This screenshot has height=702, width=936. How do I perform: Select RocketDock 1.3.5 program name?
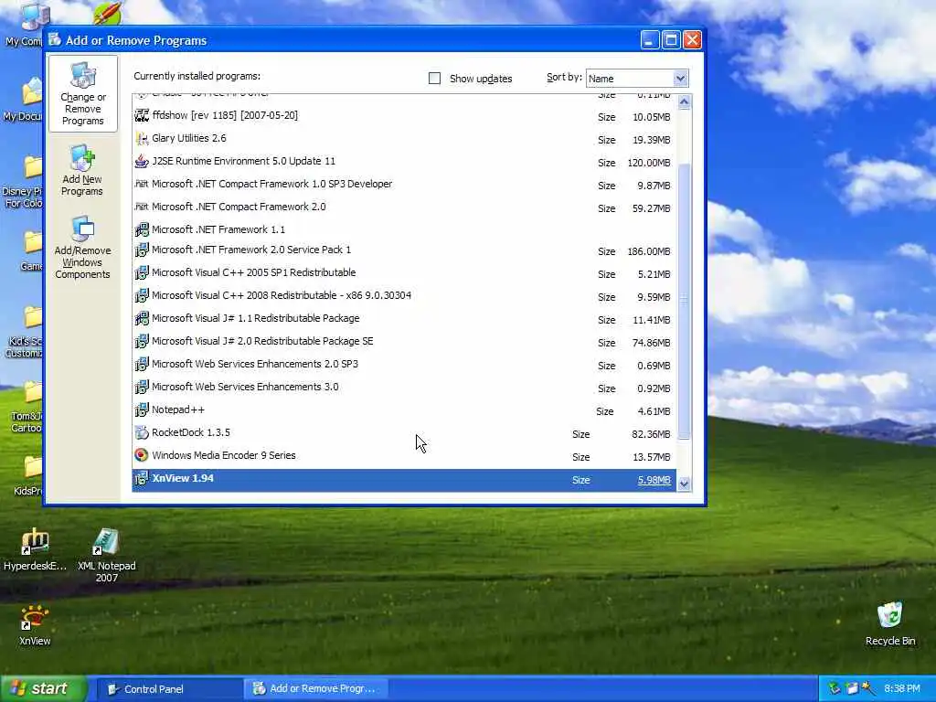coord(191,432)
